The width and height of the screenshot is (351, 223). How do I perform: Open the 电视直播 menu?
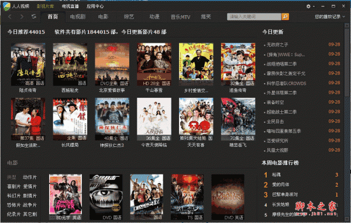(70, 6)
